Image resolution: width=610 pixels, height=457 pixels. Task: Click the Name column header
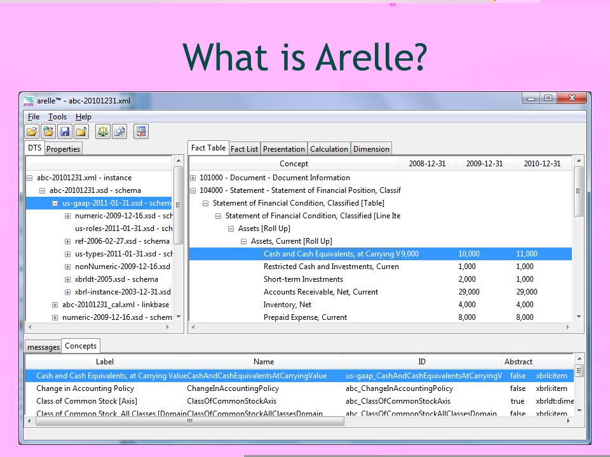(263, 362)
